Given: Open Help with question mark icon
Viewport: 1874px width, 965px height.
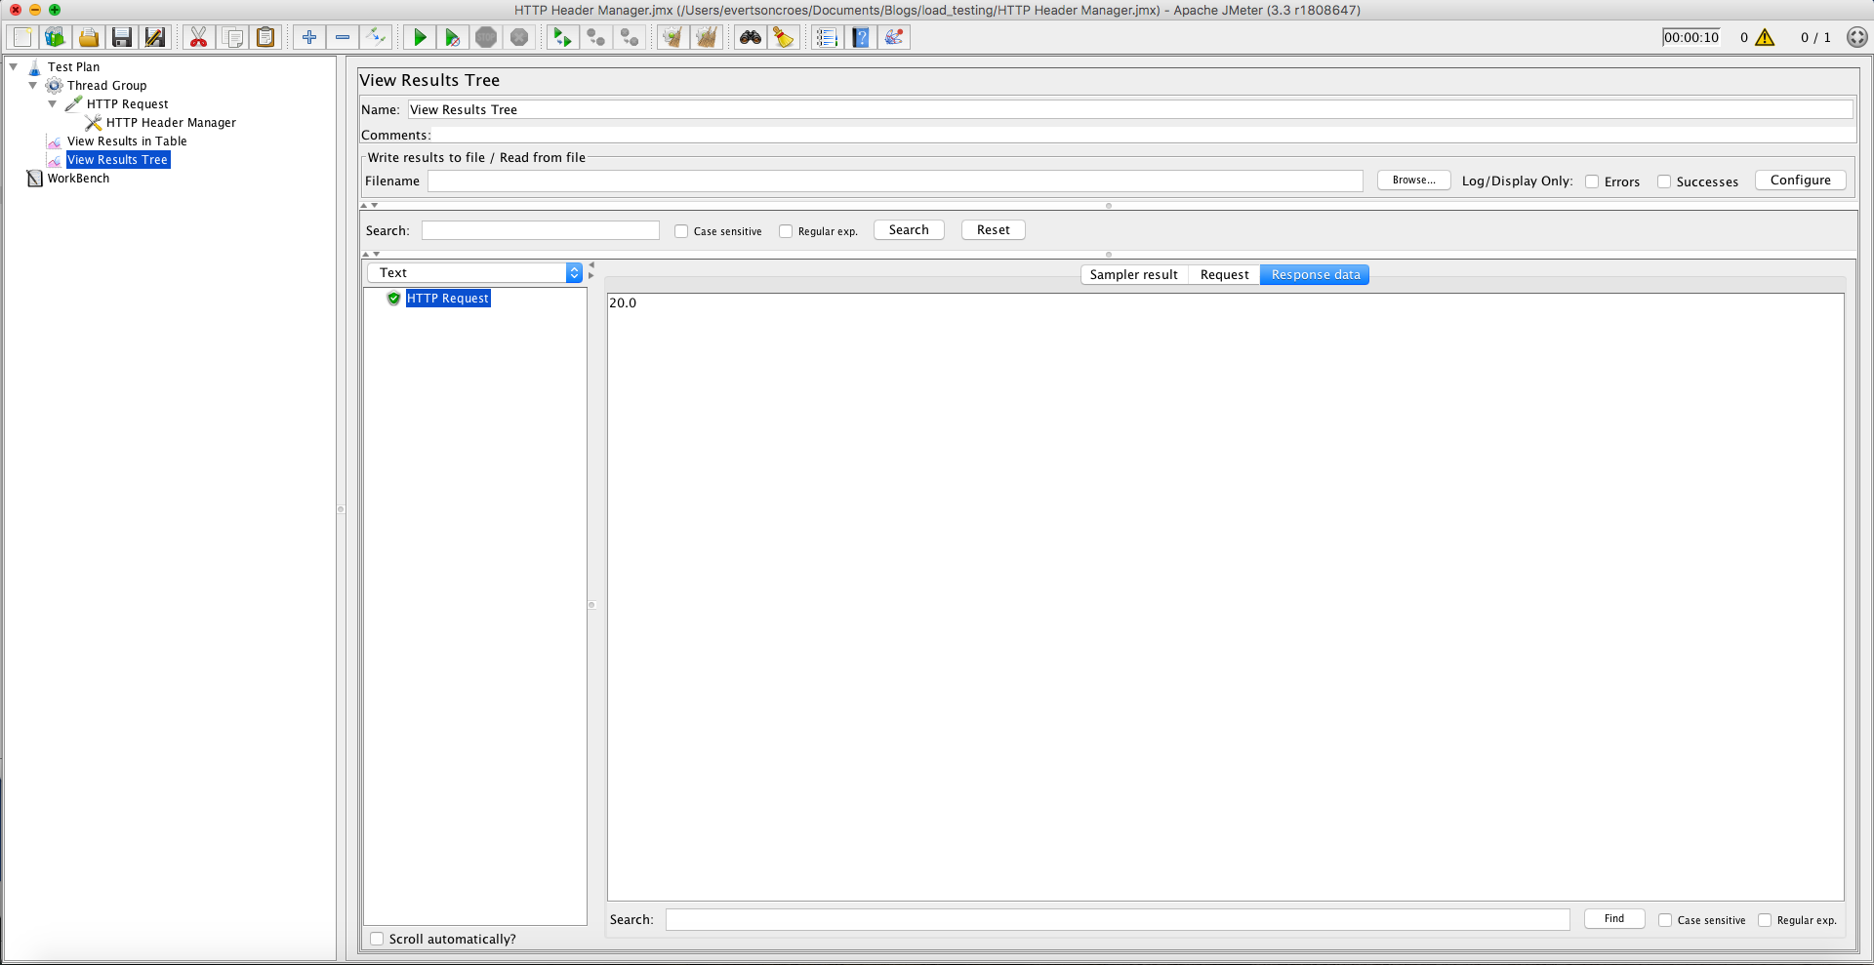Looking at the screenshot, I should [860, 37].
